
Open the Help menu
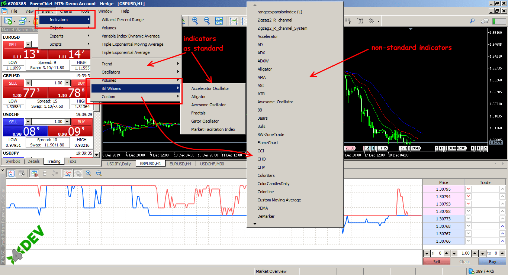(125, 11)
